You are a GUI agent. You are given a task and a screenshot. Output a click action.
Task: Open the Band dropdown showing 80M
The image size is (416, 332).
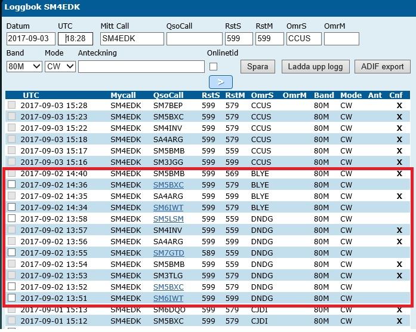(23, 66)
